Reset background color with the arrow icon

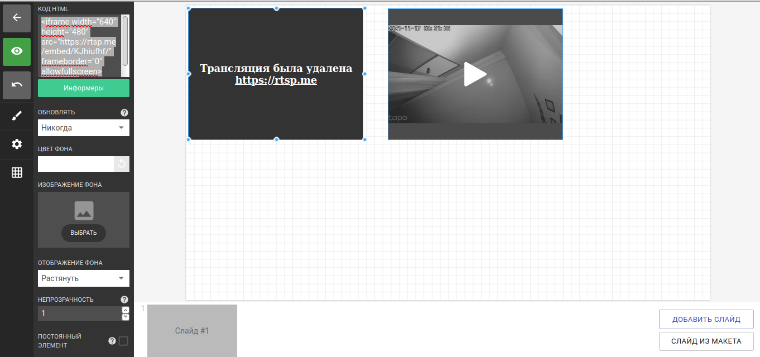(122, 164)
